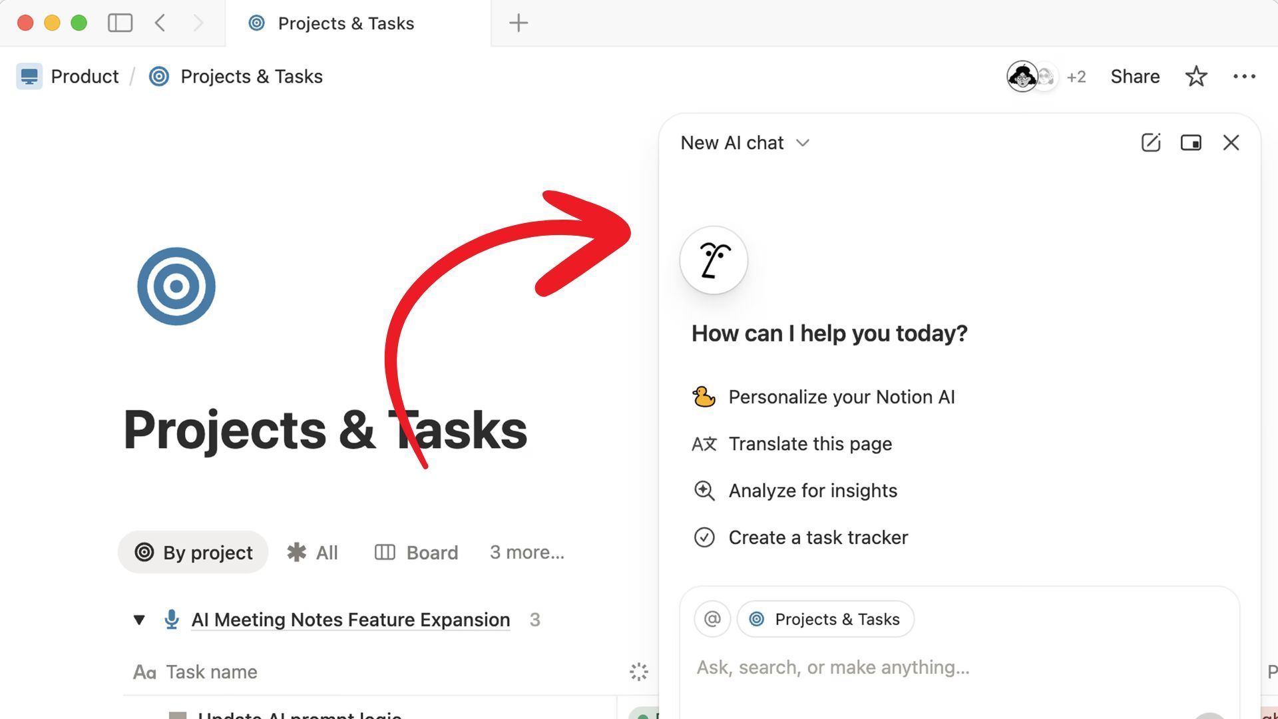Add page to favorites with star icon

tap(1195, 77)
